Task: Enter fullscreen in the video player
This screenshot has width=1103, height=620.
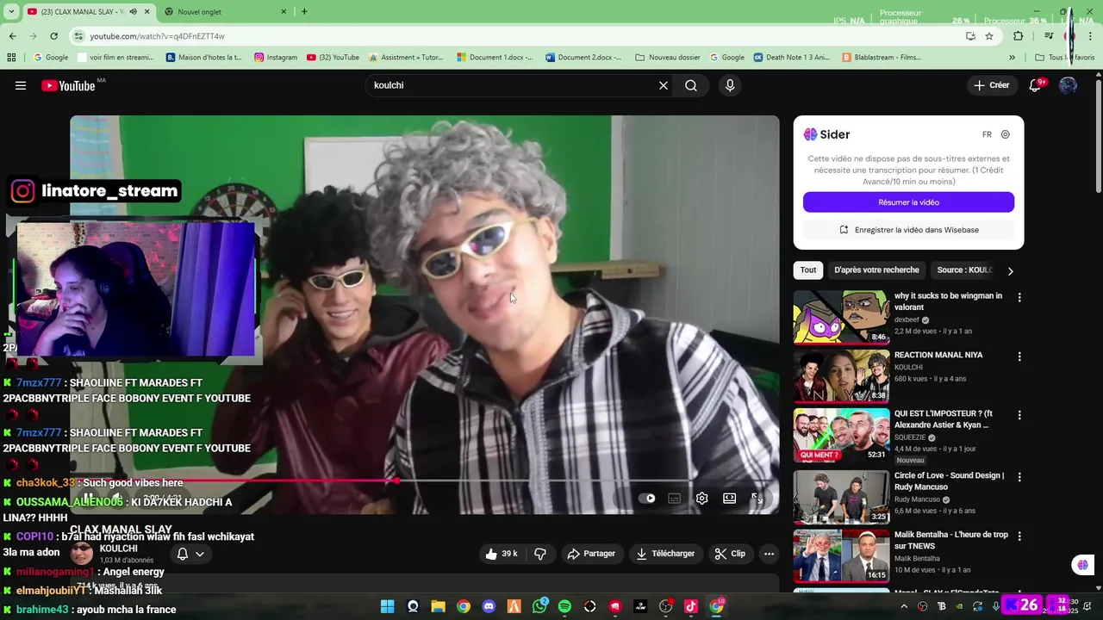Action: [x=757, y=498]
